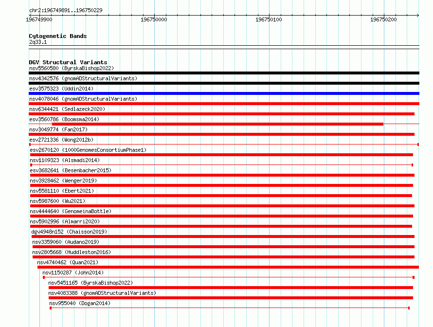
Task: Click the nsv5560580 (ByrskaBishop2022) variant label
Action: (72, 68)
